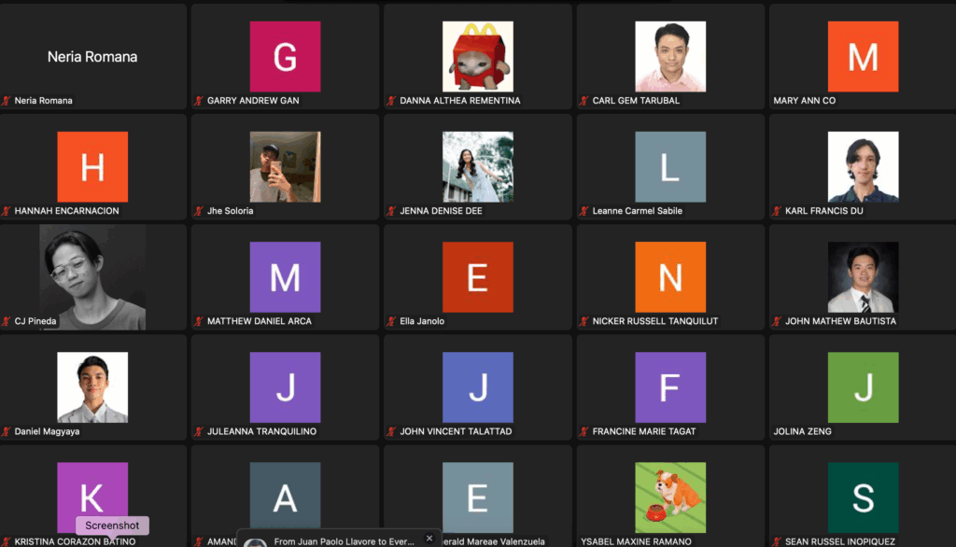Select DANNA ALTHEA REMENTINA's cat Happy Meal avatar
This screenshot has height=547, width=956.
[477, 56]
